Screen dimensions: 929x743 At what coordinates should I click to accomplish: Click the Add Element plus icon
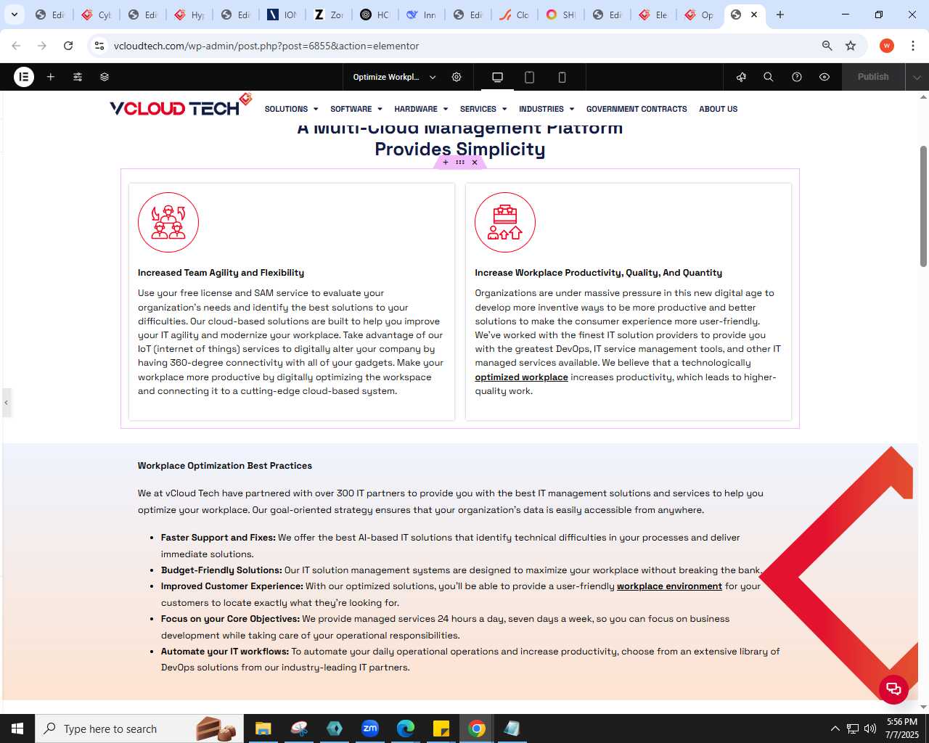[x=51, y=77]
